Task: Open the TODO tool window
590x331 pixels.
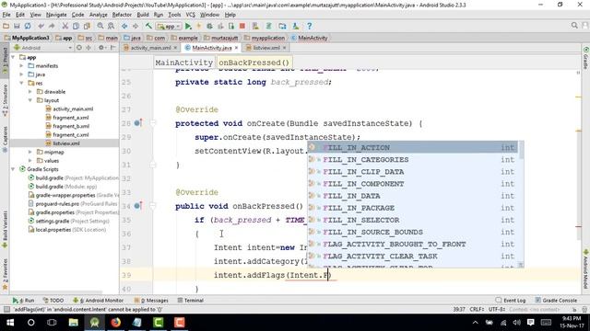Action: click(x=53, y=301)
